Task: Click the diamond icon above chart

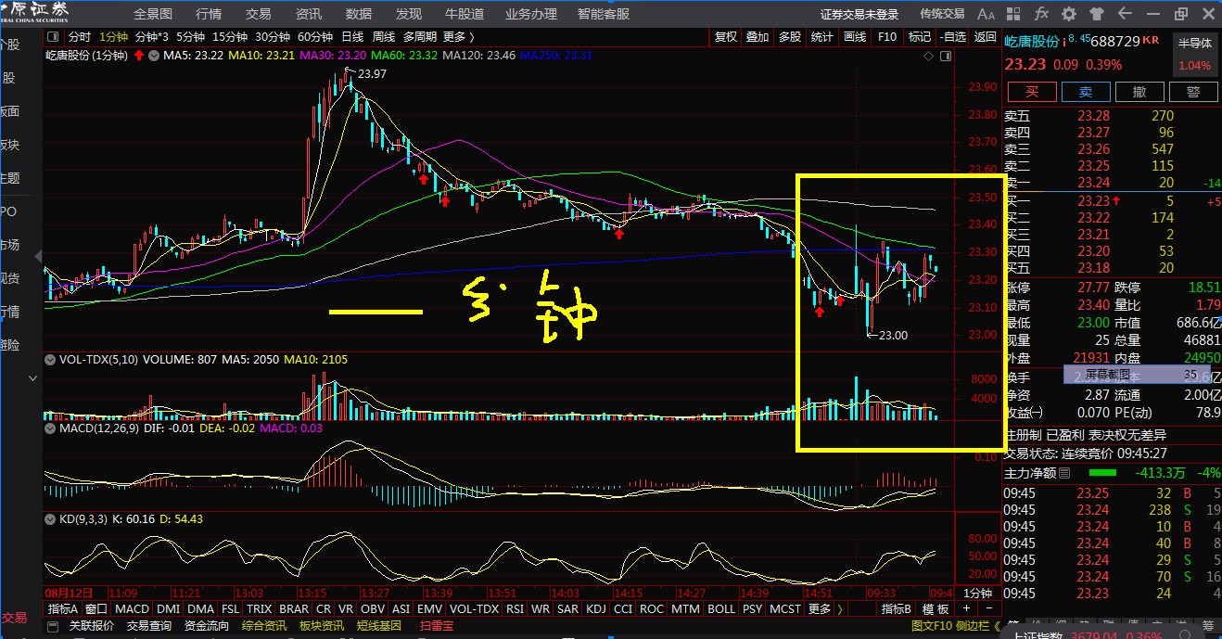Action: [x=929, y=56]
